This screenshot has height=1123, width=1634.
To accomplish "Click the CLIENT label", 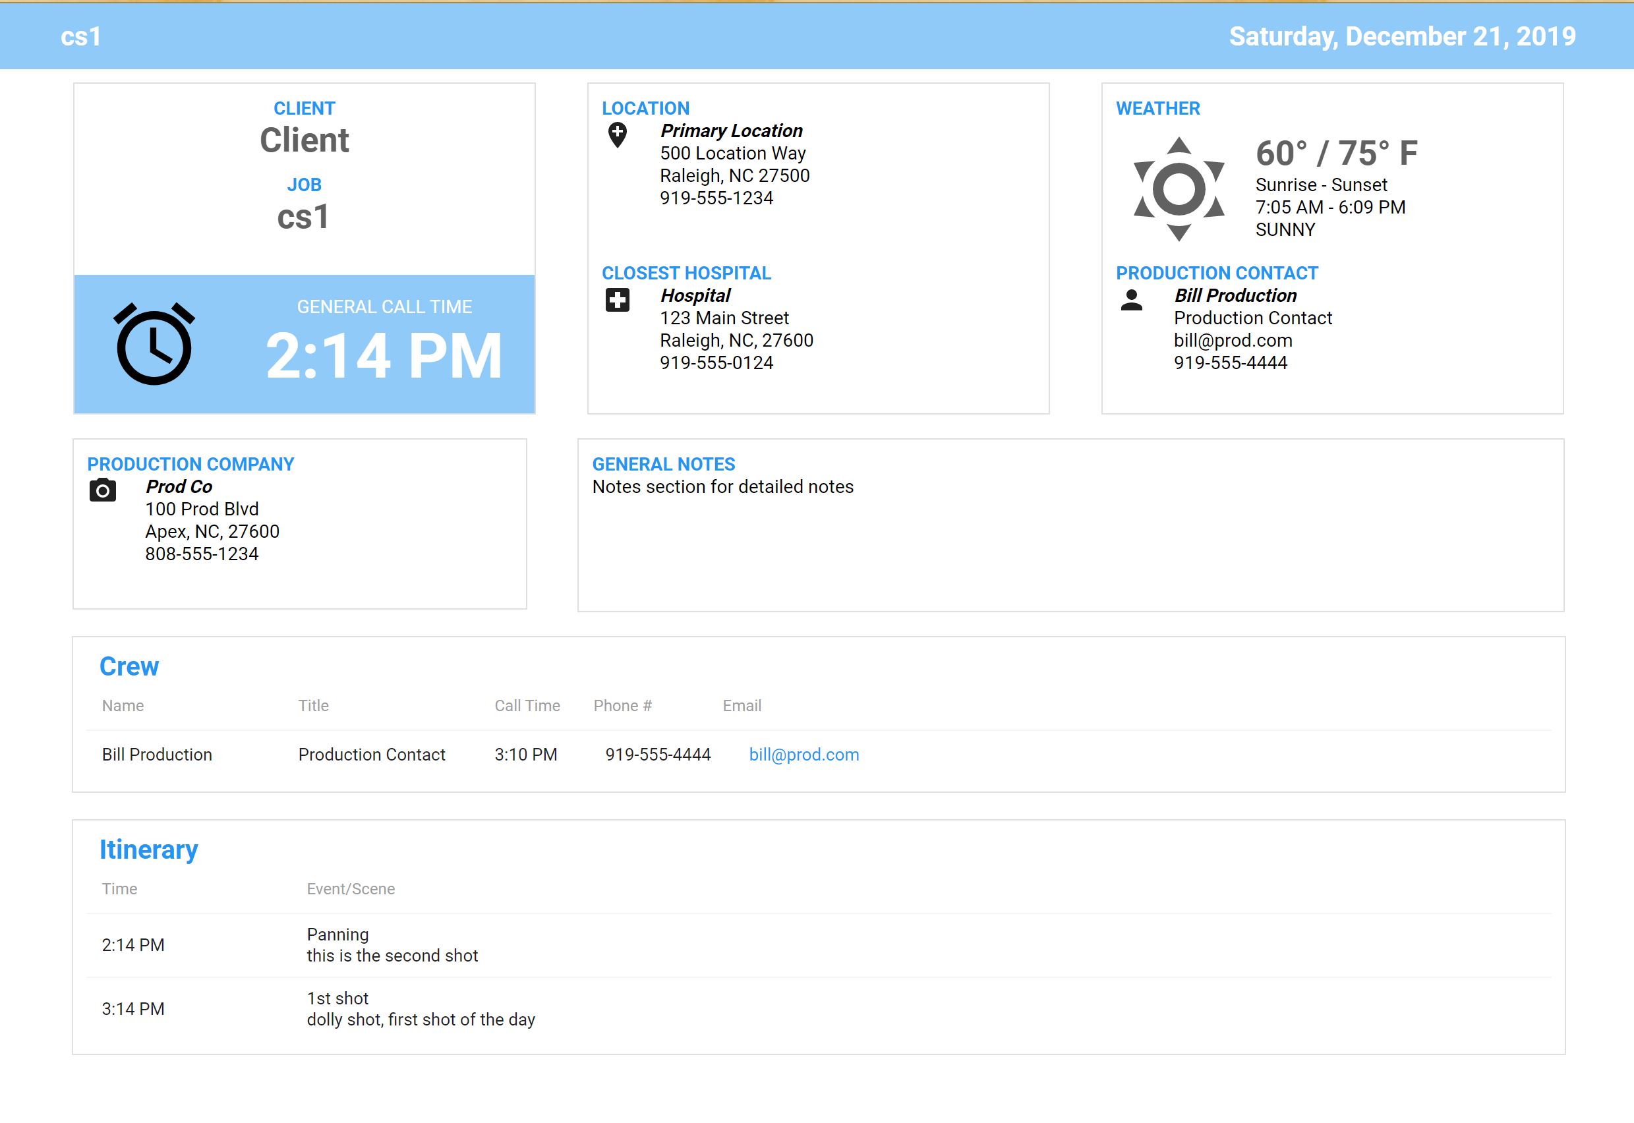I will click(304, 108).
